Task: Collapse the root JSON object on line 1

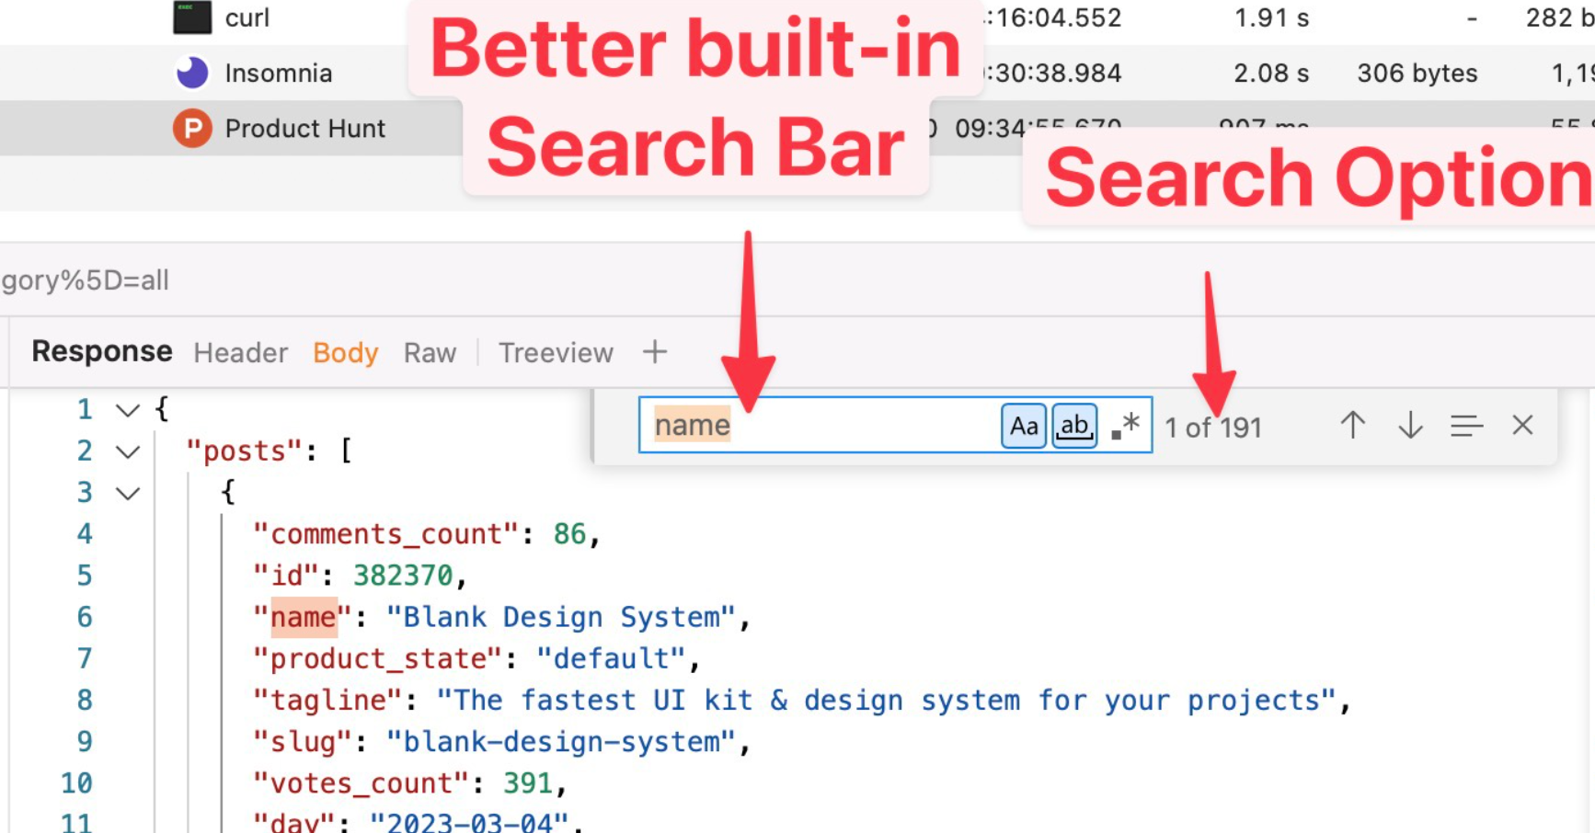Action: click(x=128, y=410)
